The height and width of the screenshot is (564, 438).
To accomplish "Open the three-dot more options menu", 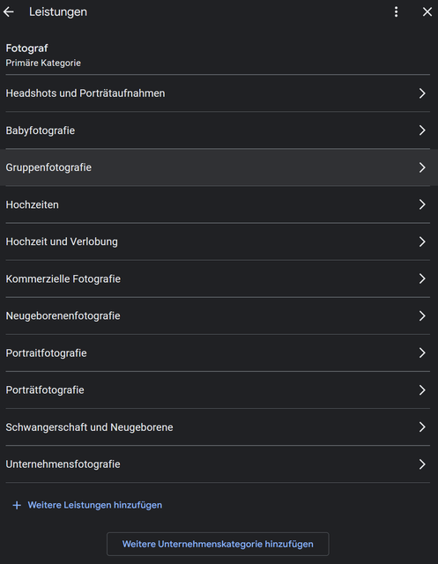I will tap(396, 11).
